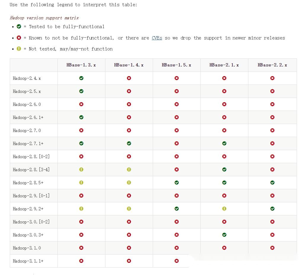
Task: Click the Hadoop-2.8.5+ row label
Action: (x=28, y=182)
